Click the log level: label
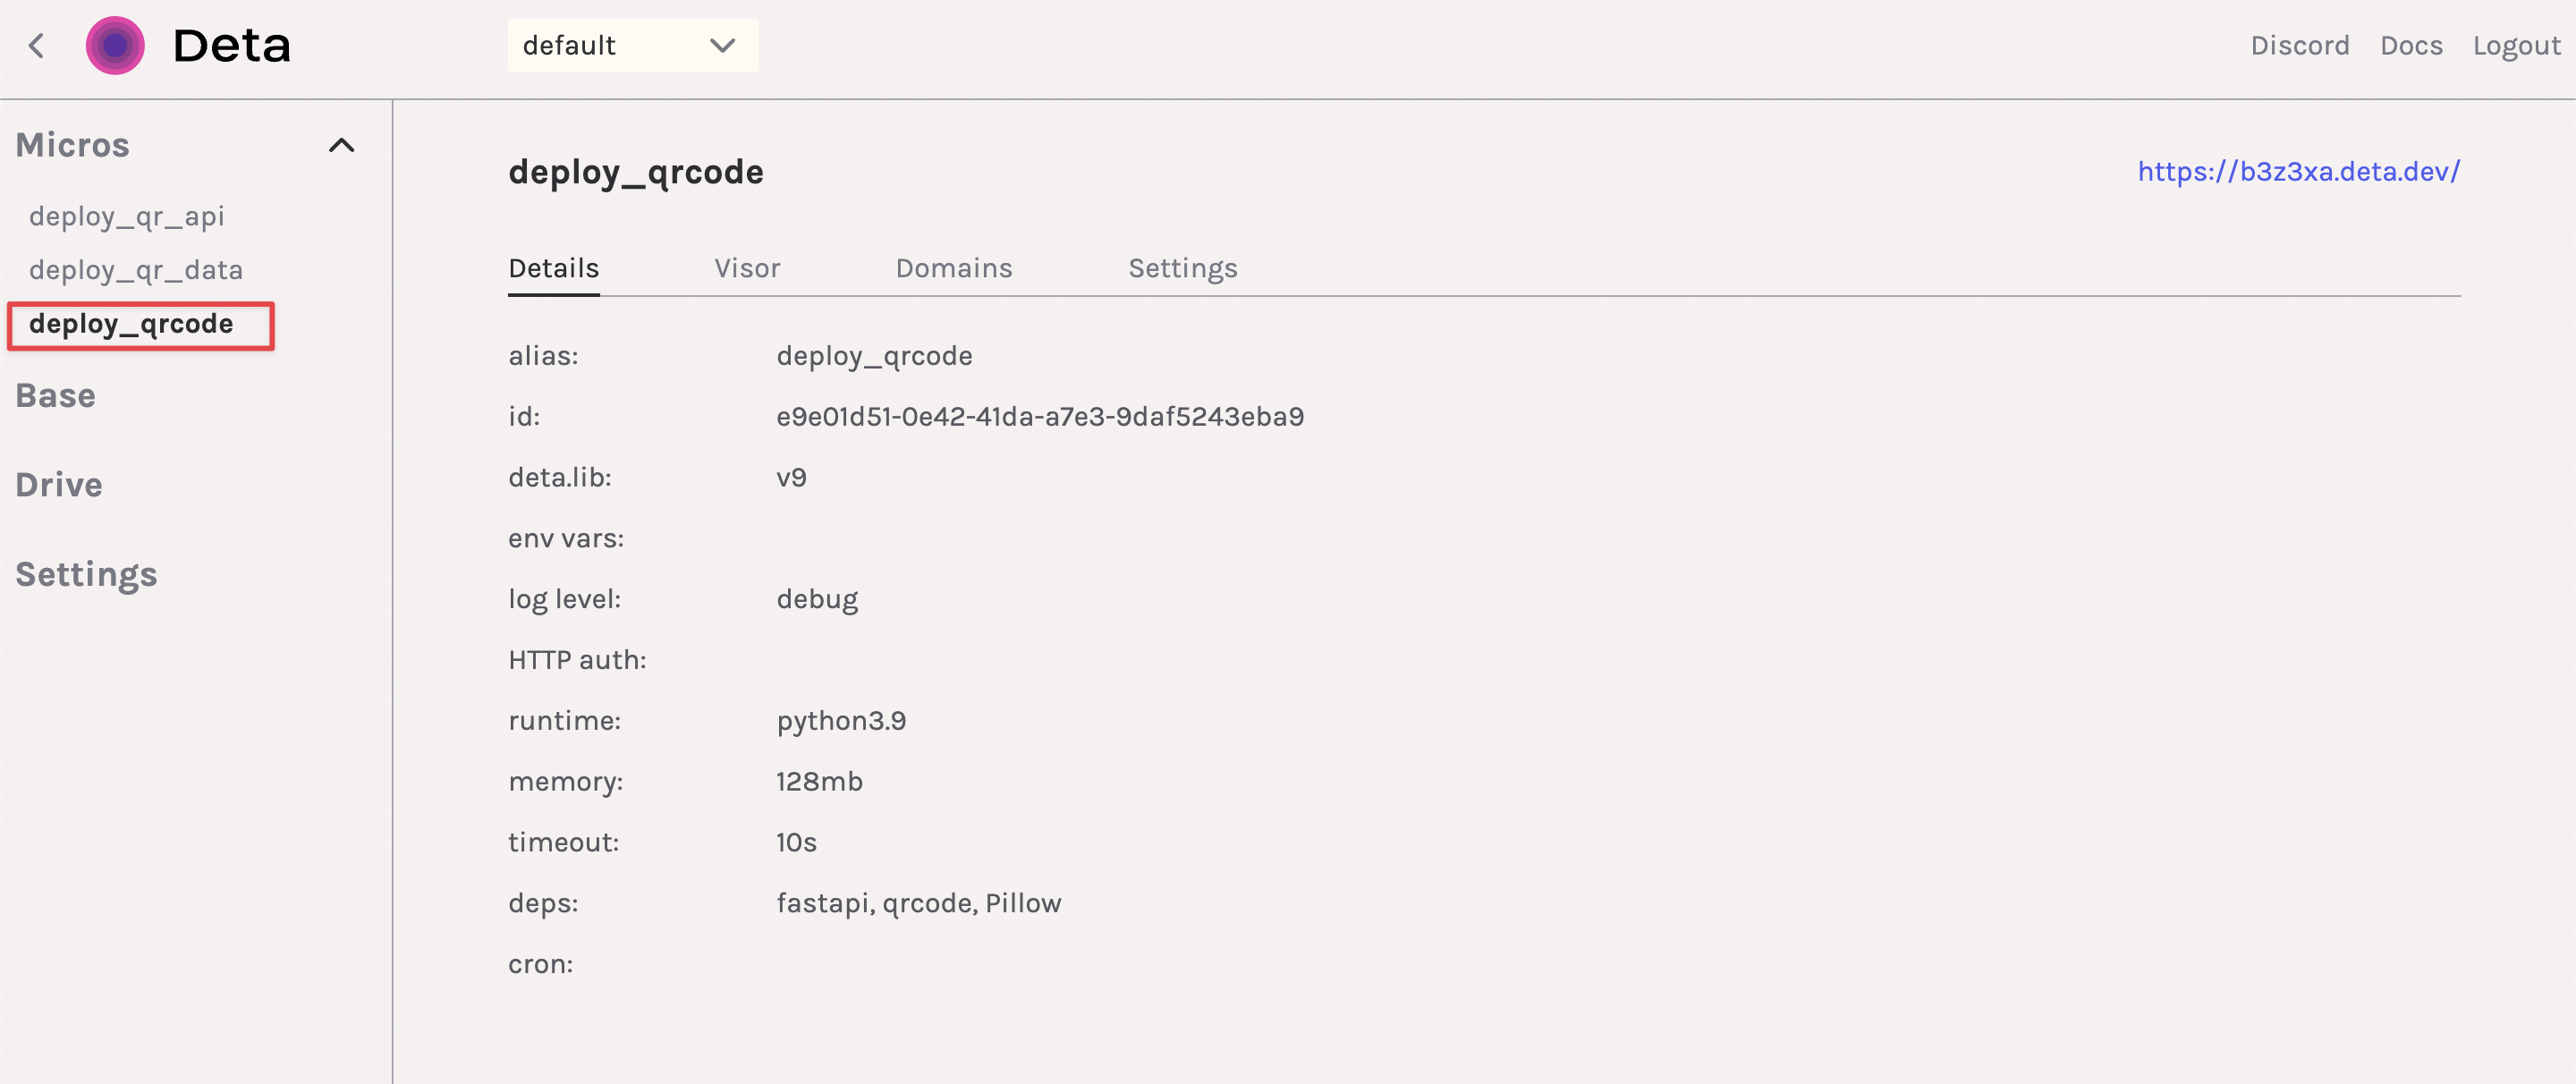This screenshot has height=1084, width=2576. pyautogui.click(x=564, y=600)
